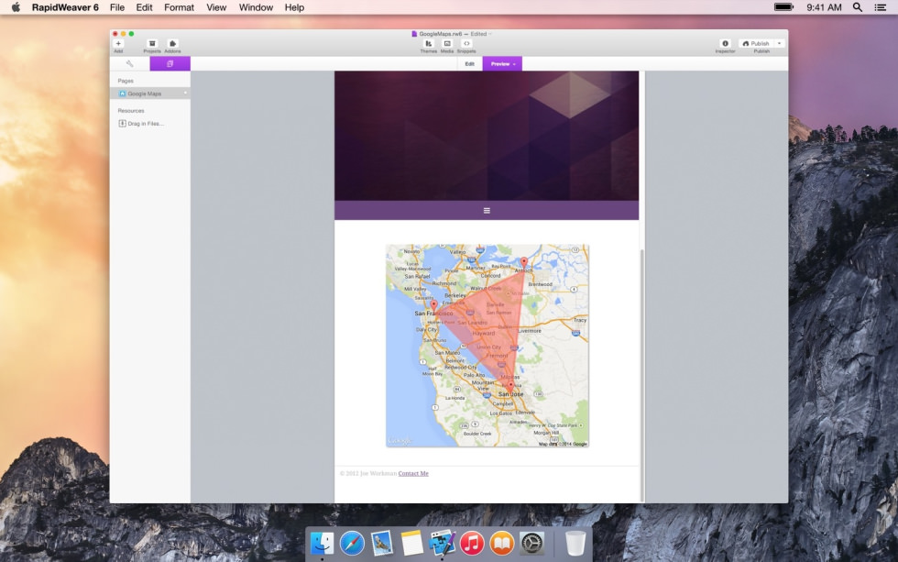Open Notes from the Dock
The width and height of the screenshot is (898, 562).
pos(411,543)
